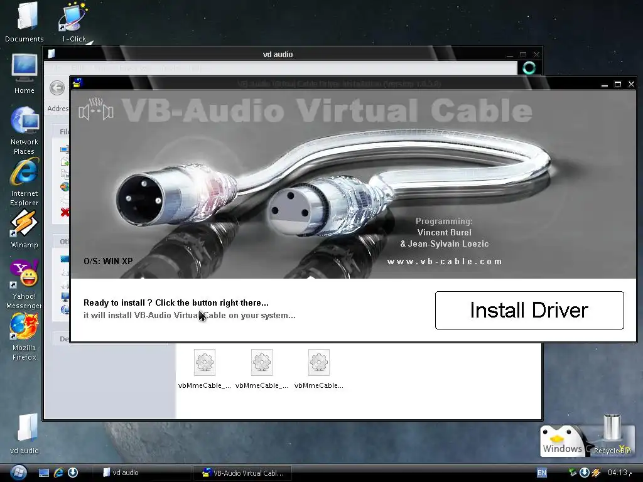The height and width of the screenshot is (482, 643).
Task: Open the Start menu orb
Action: 18,473
